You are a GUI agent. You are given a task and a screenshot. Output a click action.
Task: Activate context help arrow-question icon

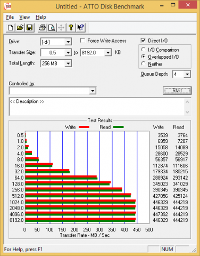point(80,28)
